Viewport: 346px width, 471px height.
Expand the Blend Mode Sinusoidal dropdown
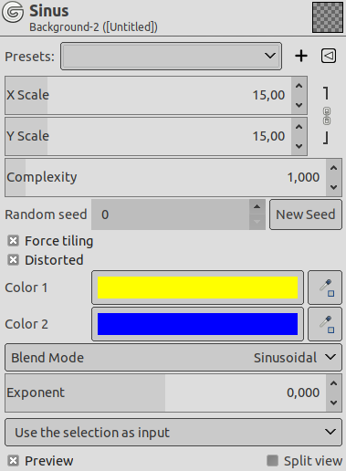[173, 358]
